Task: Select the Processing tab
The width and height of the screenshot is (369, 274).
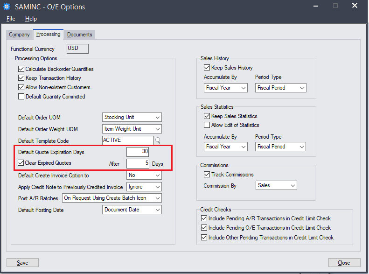Action: click(x=48, y=34)
